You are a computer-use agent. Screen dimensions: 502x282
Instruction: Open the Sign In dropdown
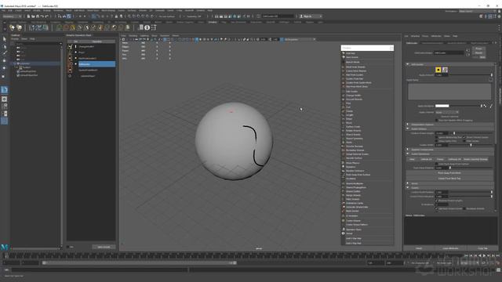[311, 16]
